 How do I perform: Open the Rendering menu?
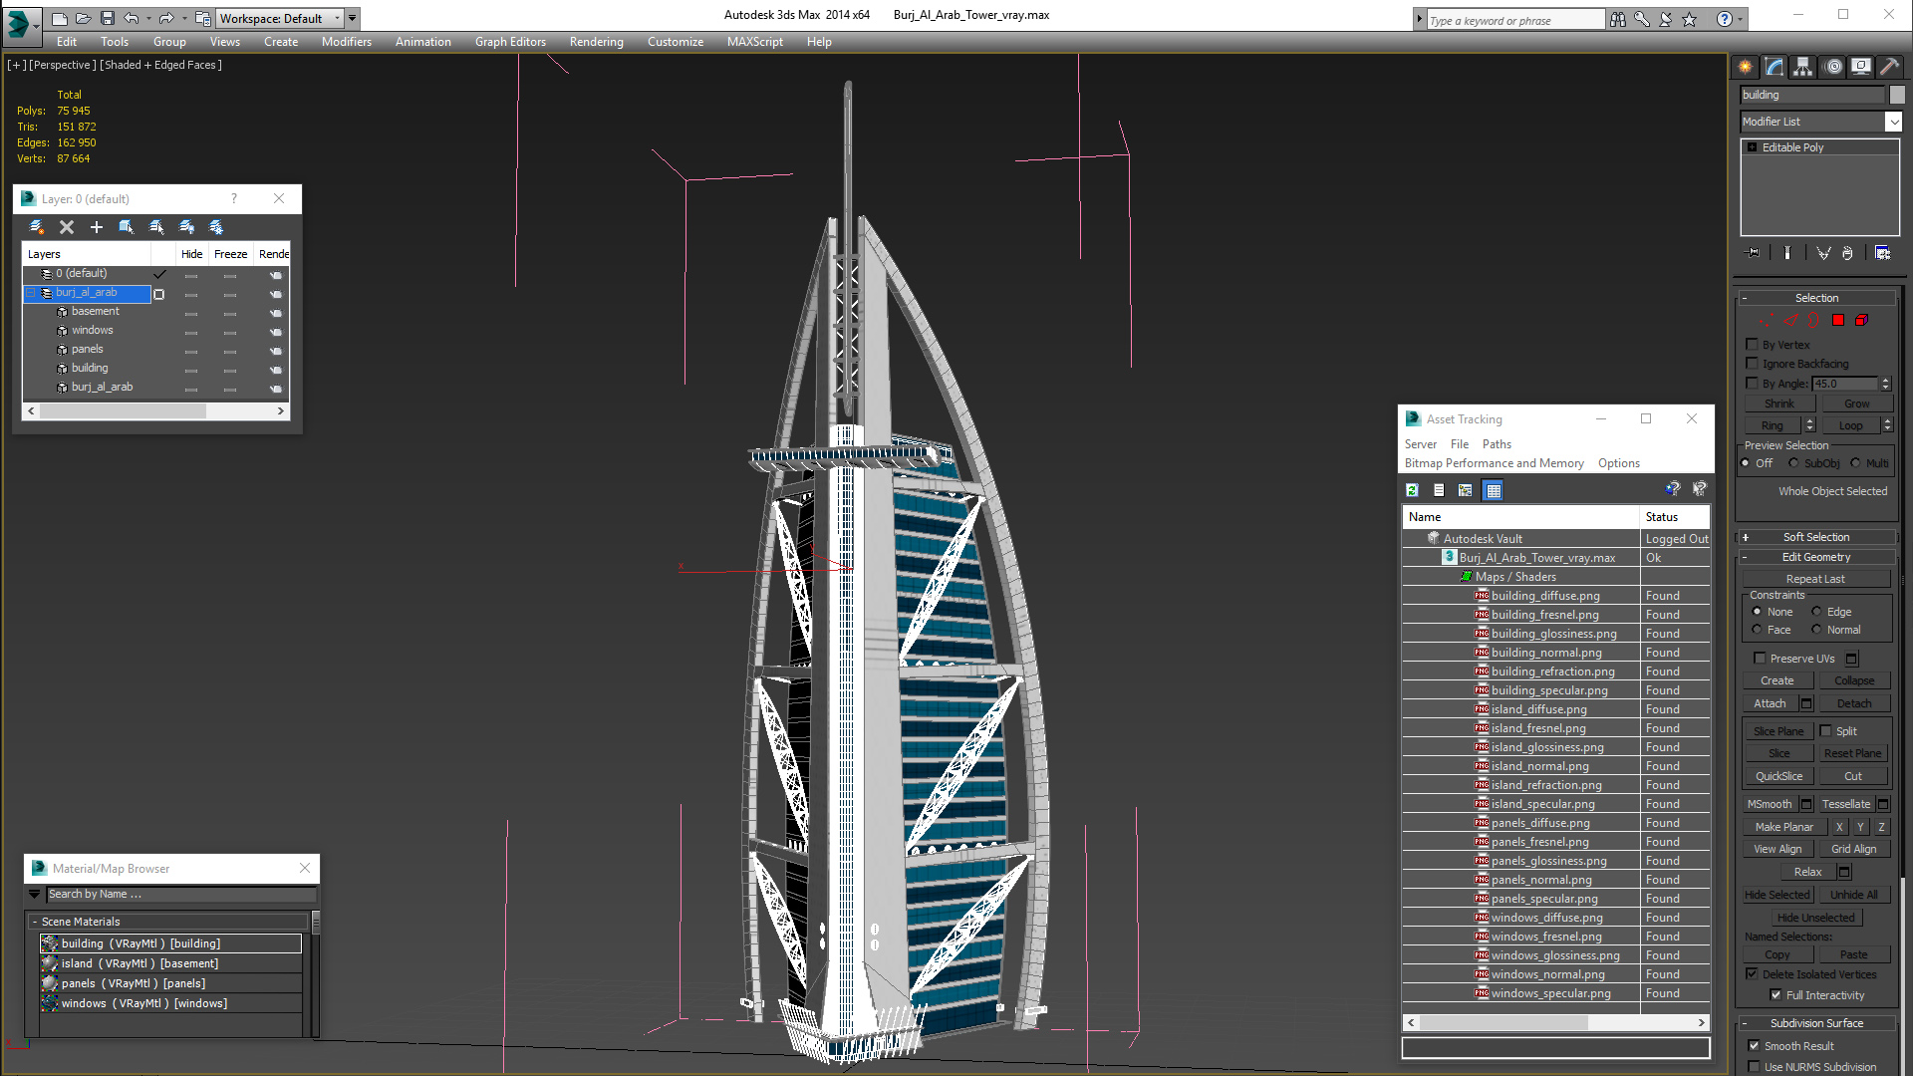pyautogui.click(x=596, y=42)
